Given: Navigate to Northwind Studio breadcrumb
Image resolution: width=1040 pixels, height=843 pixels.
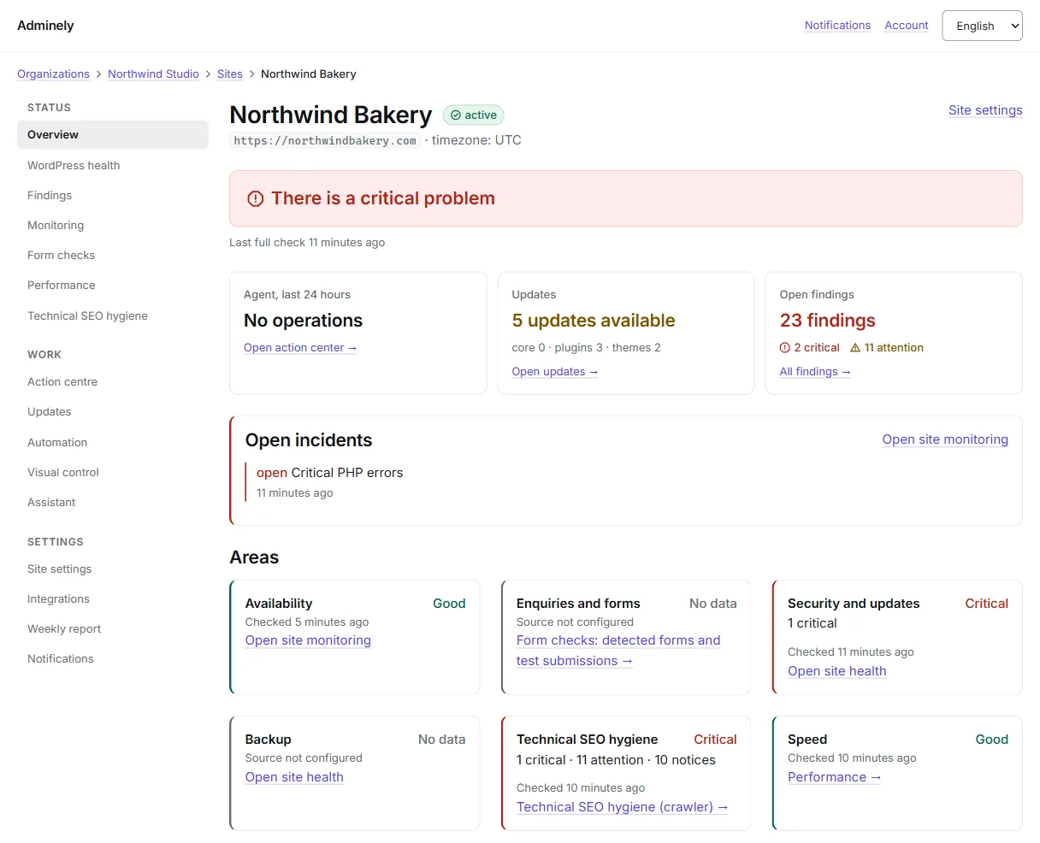Looking at the screenshot, I should pyautogui.click(x=153, y=74).
